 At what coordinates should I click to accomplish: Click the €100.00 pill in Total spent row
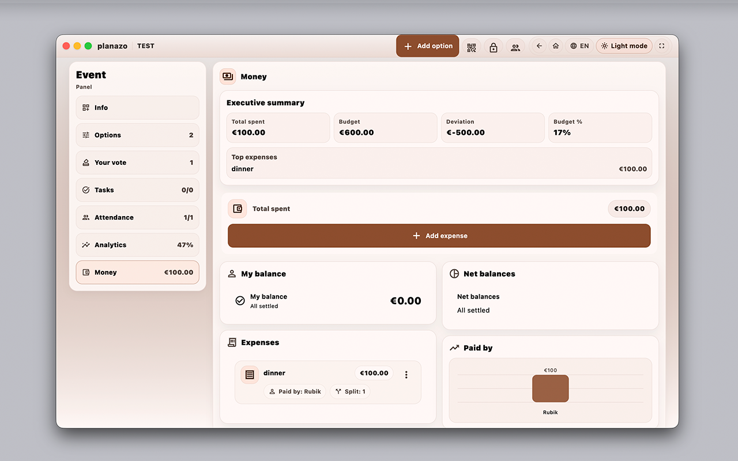point(630,209)
